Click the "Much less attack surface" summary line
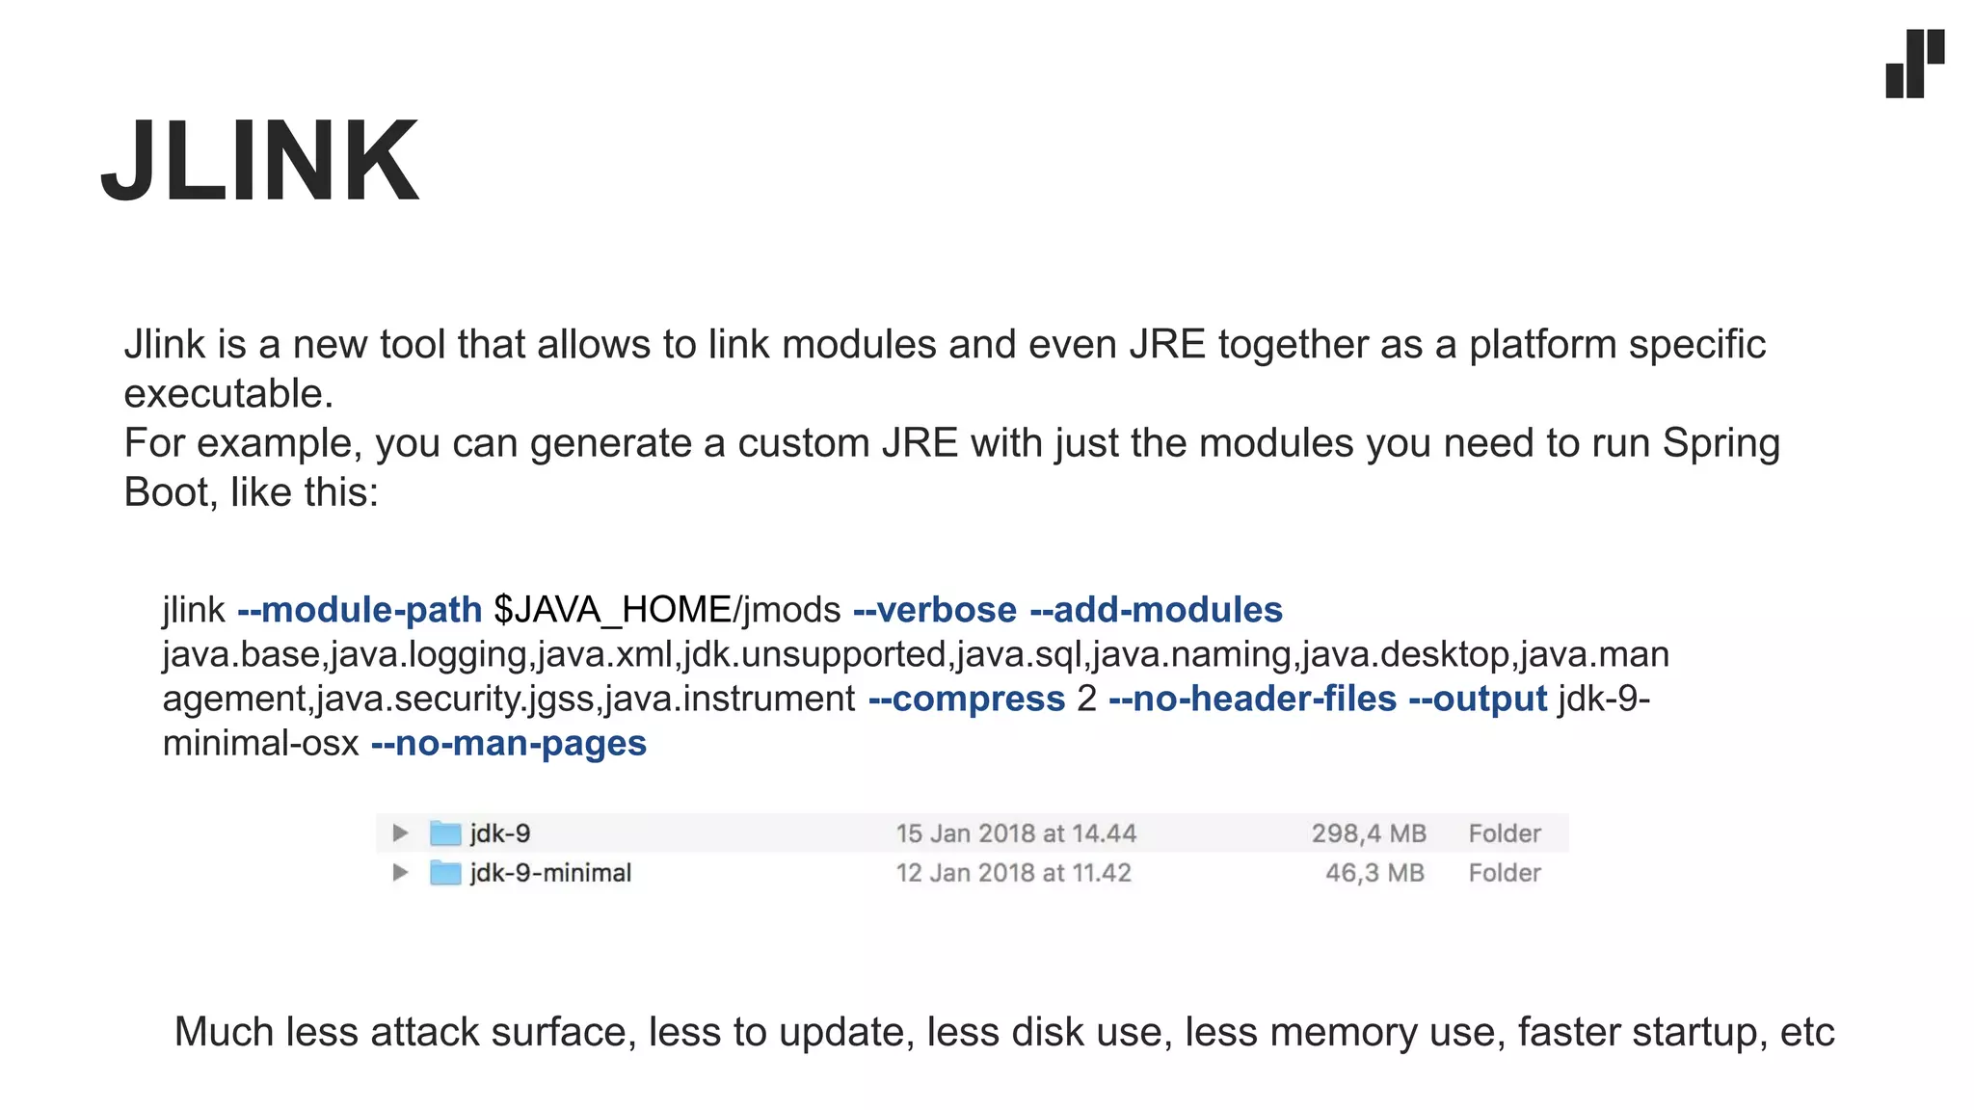Image resolution: width=1974 pixels, height=1110 pixels. pos(1003,1032)
